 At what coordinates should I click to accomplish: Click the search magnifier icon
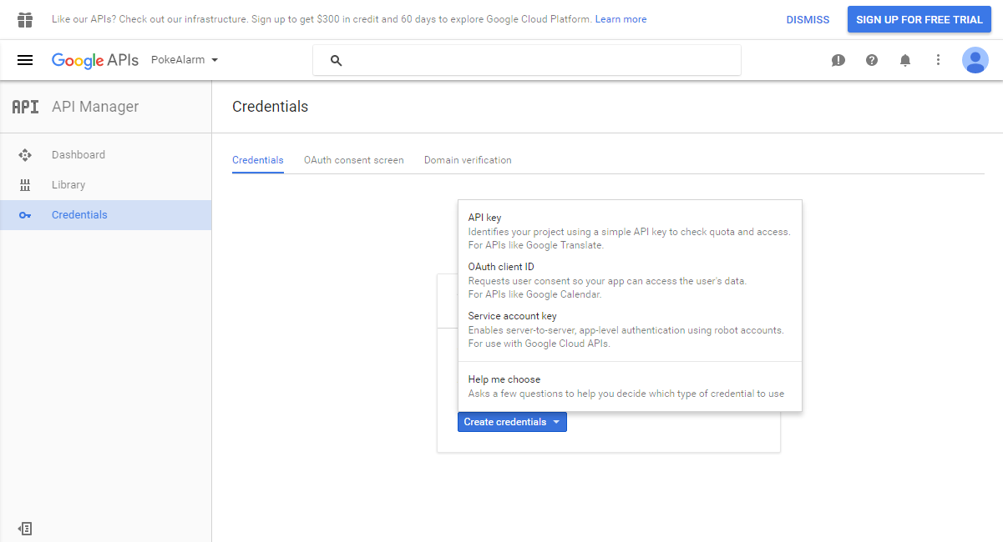click(x=337, y=60)
